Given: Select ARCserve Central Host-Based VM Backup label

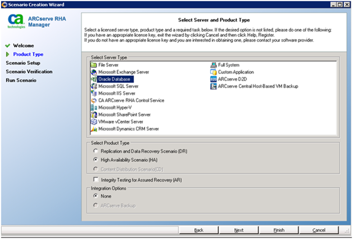Looking at the screenshot, I should coord(258,86).
